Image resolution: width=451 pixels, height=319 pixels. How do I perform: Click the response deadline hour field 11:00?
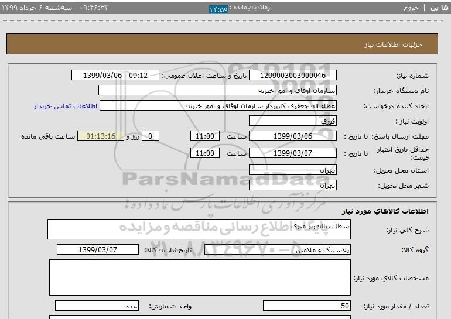point(205,136)
